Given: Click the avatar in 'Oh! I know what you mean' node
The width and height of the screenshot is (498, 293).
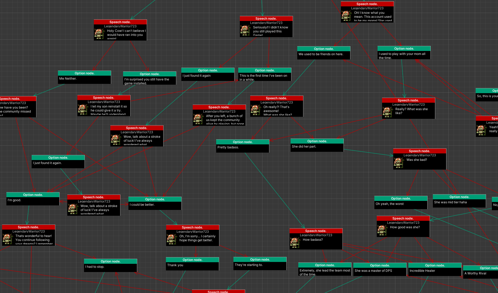Looking at the screenshot, I should [347, 16].
